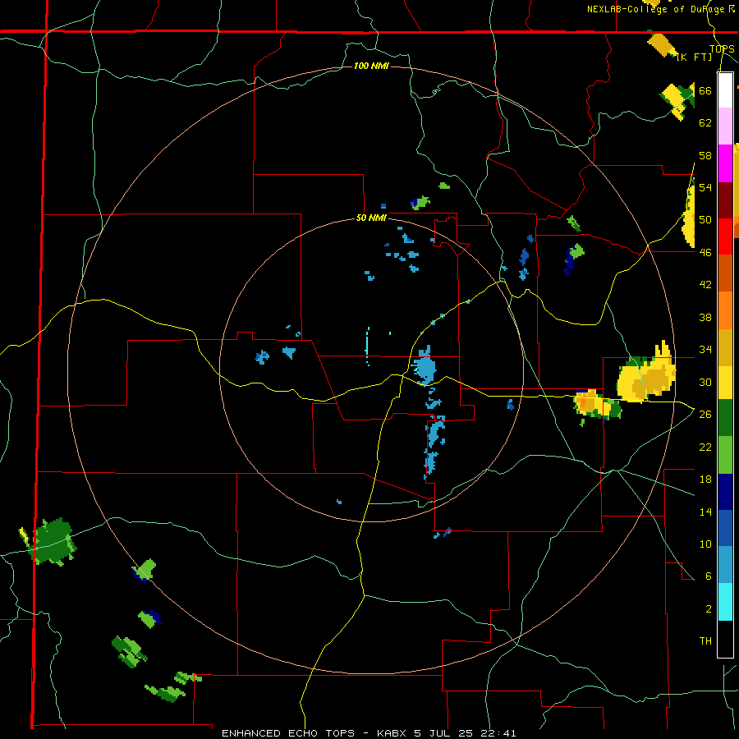Viewport: 739px width, 739px height.
Task: Click the legend value '26'
Action: coord(705,415)
